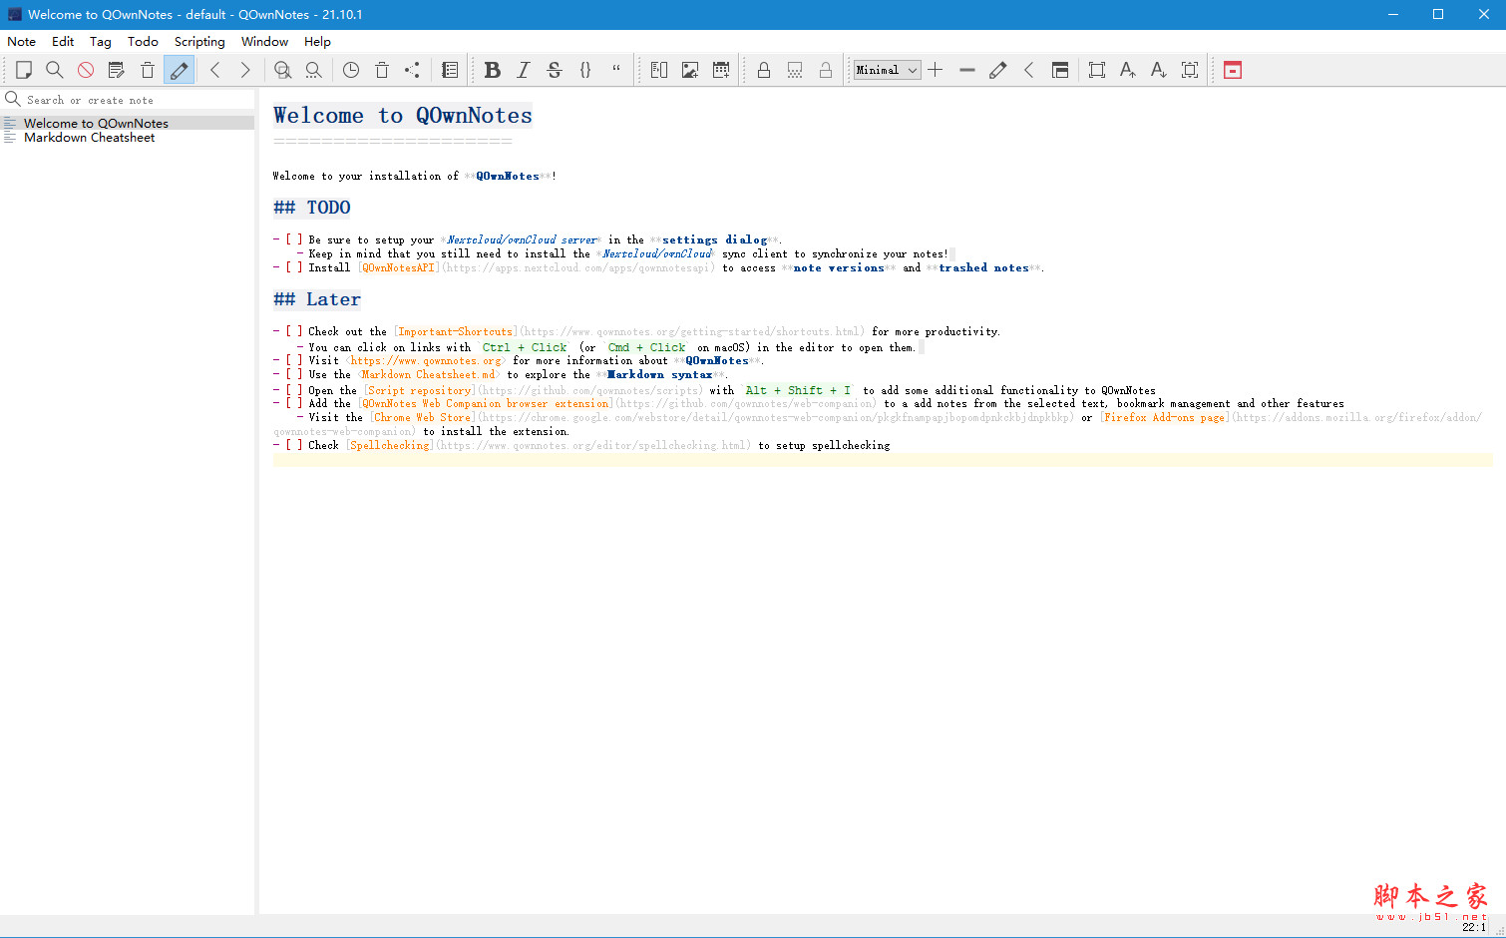Open the Window menu
This screenshot has width=1506, height=938.
pos(264,42)
